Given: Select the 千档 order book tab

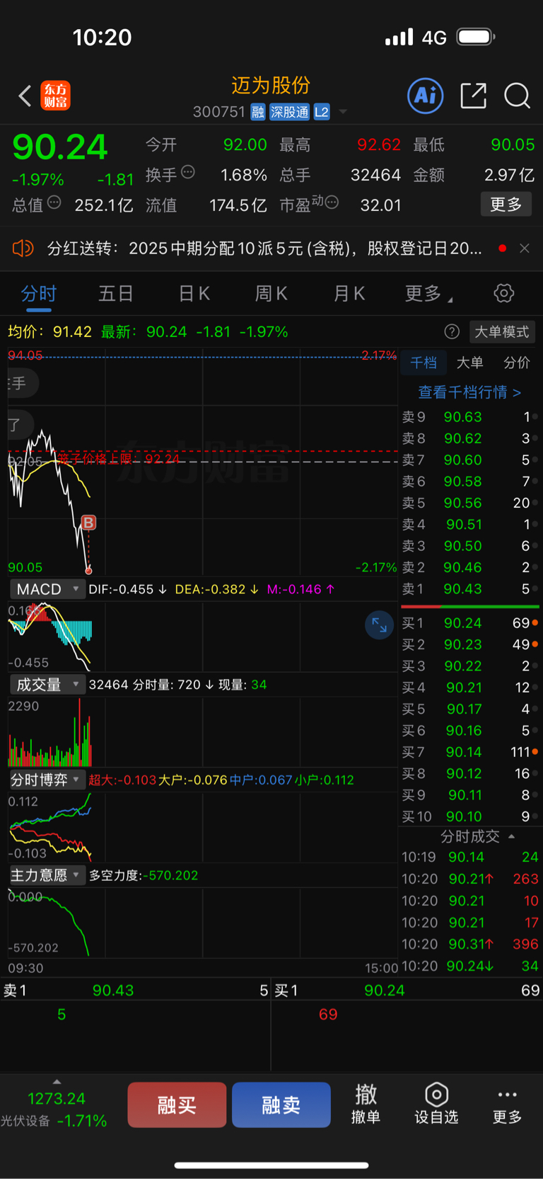Looking at the screenshot, I should pyautogui.click(x=424, y=363).
